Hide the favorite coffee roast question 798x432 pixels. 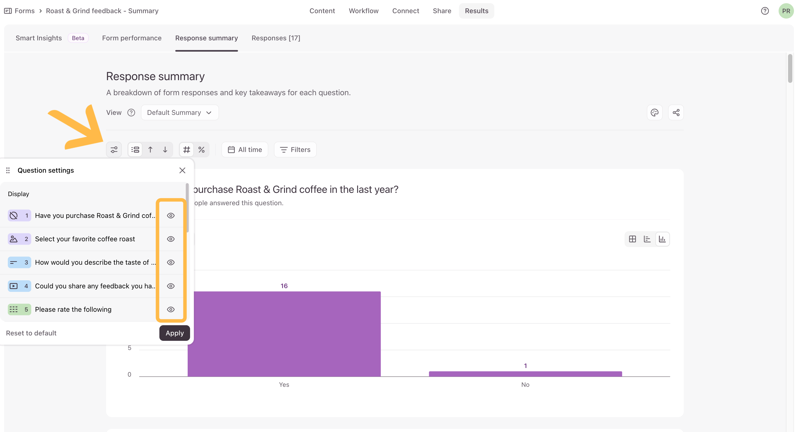(171, 239)
